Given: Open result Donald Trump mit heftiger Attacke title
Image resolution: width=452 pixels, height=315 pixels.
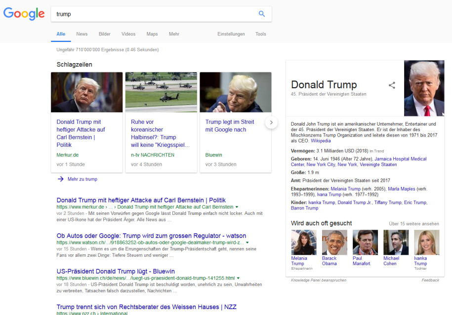Looking at the screenshot, I should [x=141, y=200].
